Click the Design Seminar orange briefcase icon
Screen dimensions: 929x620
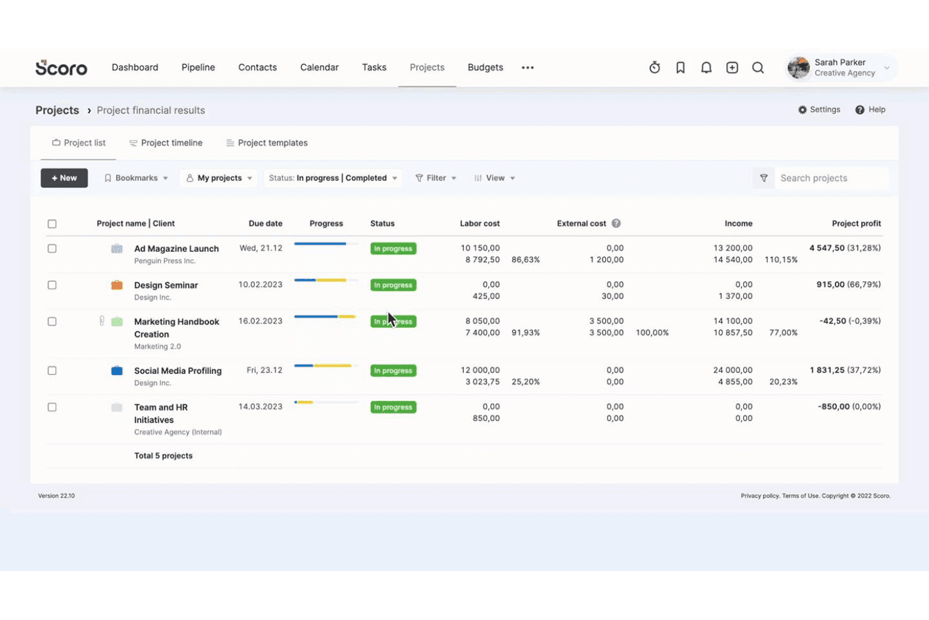point(117,285)
